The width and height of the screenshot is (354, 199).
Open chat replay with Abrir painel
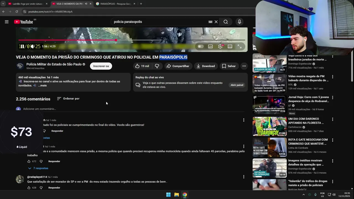(237, 85)
